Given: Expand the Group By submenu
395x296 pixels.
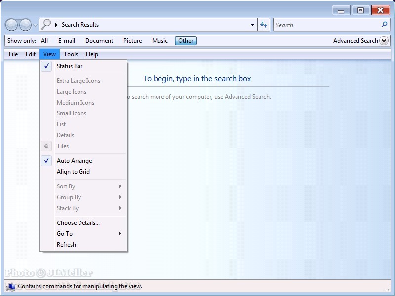Looking at the screenshot, I should [83, 197].
